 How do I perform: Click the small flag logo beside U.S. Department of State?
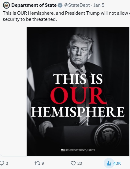click(63, 150)
